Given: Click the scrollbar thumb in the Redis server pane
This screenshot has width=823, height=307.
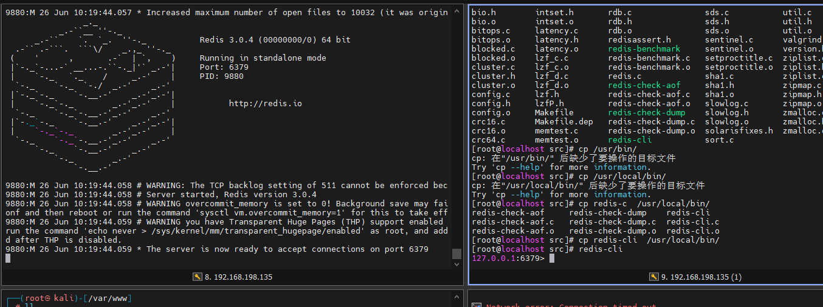Looking at the screenshot, I should [457, 254].
